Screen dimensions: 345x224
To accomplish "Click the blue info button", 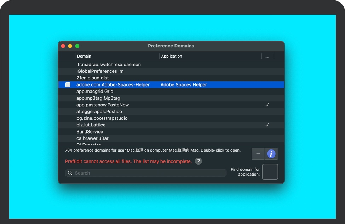I will pos(271,154).
